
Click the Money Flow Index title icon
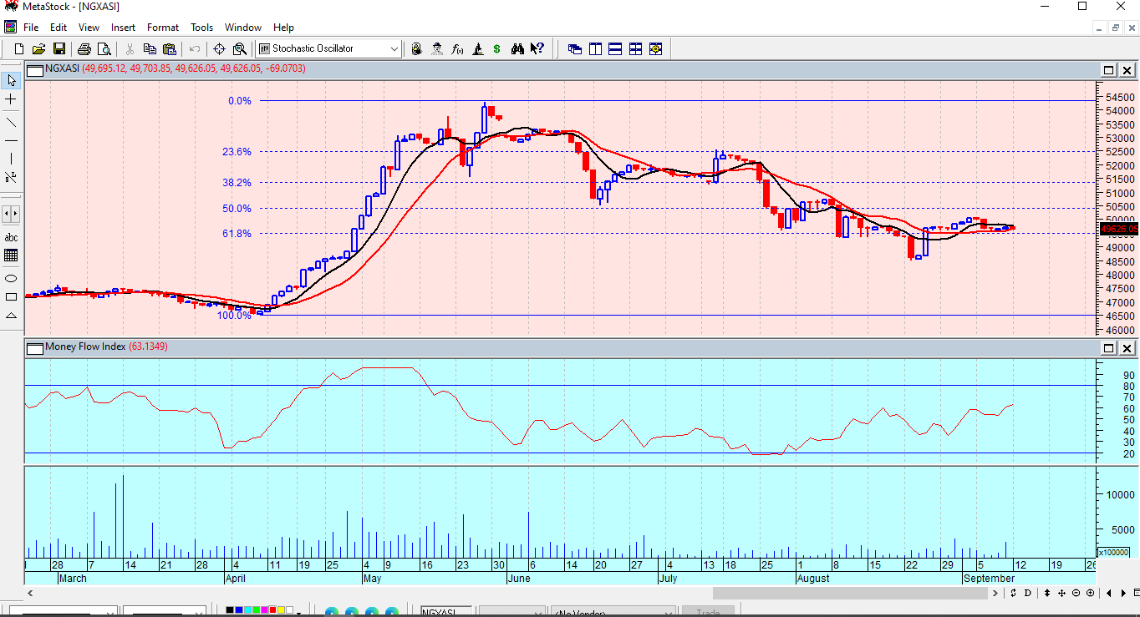(x=35, y=347)
